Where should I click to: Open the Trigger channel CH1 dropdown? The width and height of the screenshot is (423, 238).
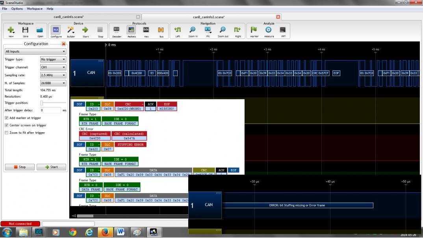point(53,67)
